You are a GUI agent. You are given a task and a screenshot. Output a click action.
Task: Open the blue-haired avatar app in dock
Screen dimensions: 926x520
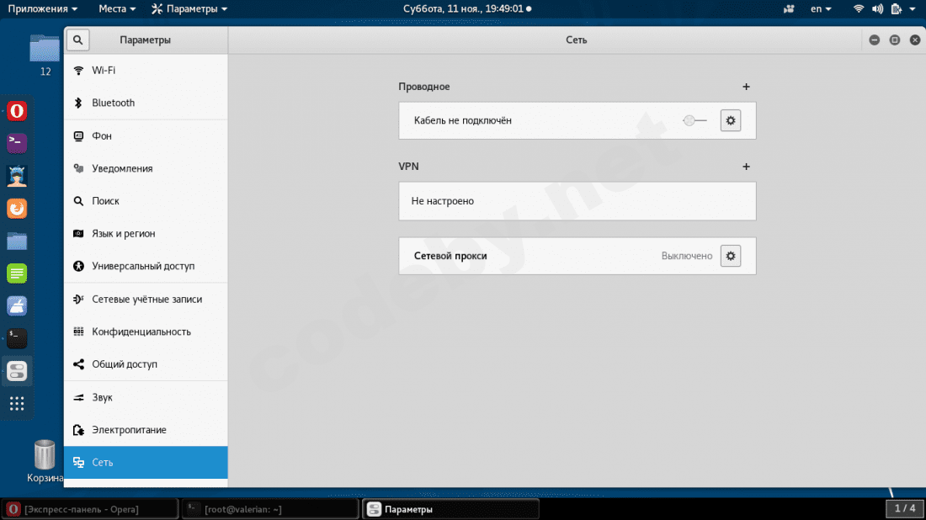click(x=17, y=176)
